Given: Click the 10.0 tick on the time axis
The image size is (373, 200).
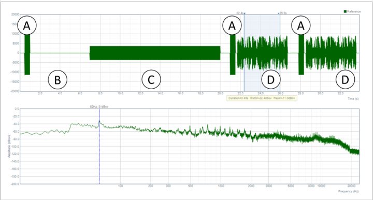Looking at the screenshot, I should 120,93.
